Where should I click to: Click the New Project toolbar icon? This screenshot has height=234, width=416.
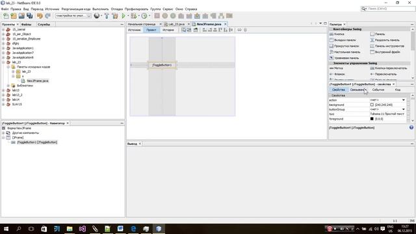coord(14,16)
